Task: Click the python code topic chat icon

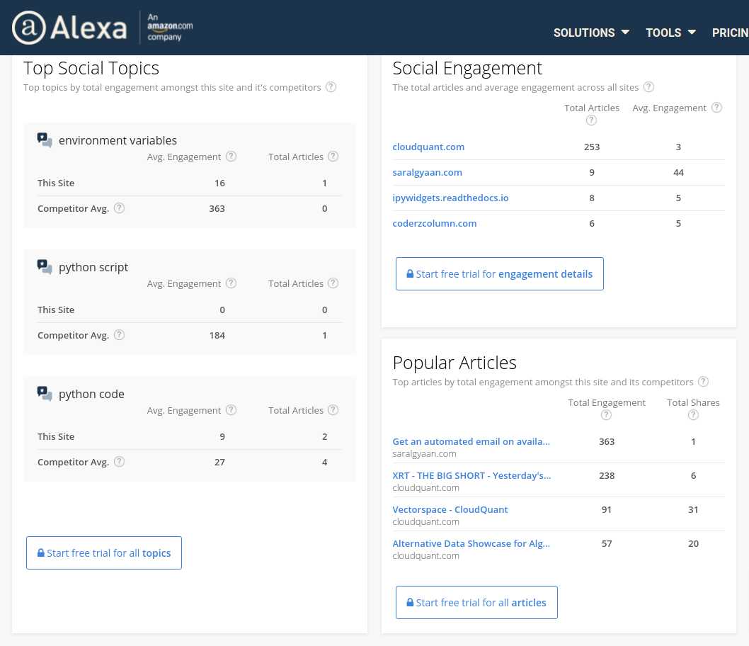Action: coord(45,394)
